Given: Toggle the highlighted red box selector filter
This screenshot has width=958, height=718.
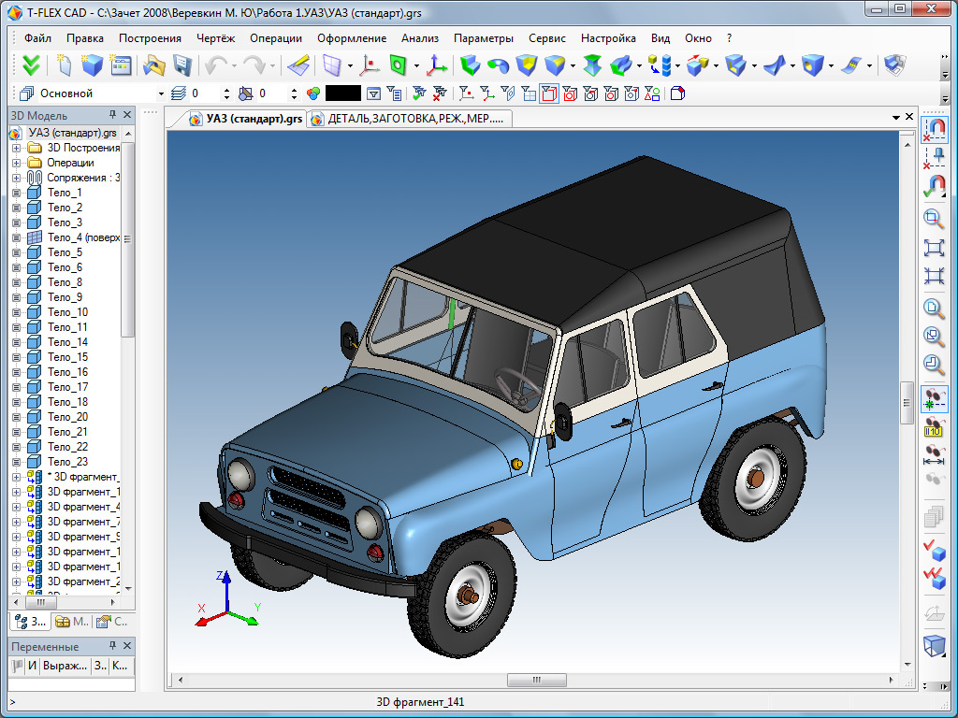Looking at the screenshot, I should (x=549, y=94).
